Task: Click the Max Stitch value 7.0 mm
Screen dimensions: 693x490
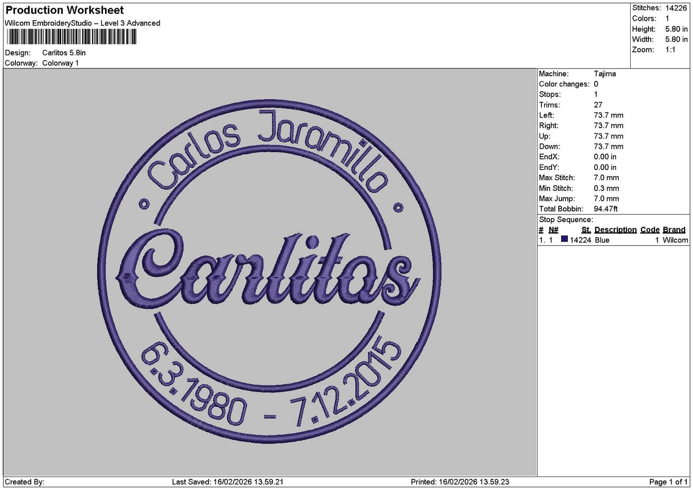Action: pyautogui.click(x=606, y=178)
